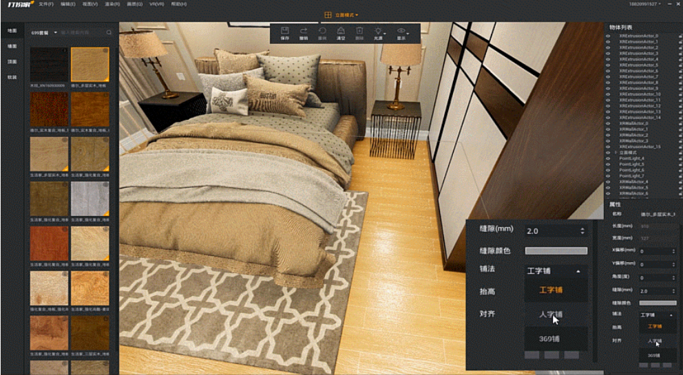The height and width of the screenshot is (375, 683).
Task: Expand the 立面模式 tree node in object list
Action: tap(616, 153)
